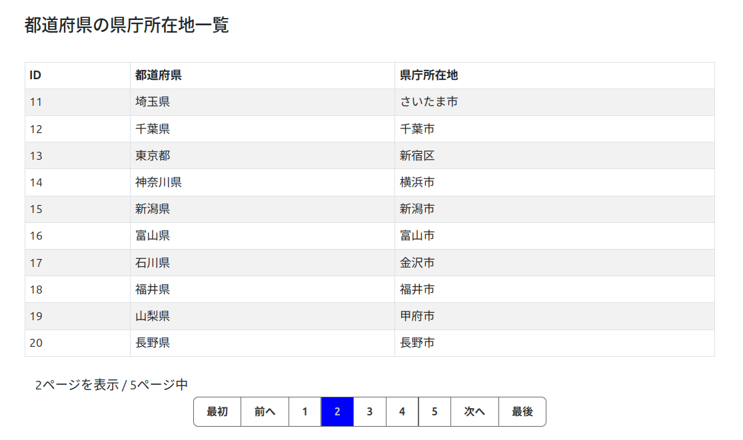Click the 前へ previous page button

265,411
